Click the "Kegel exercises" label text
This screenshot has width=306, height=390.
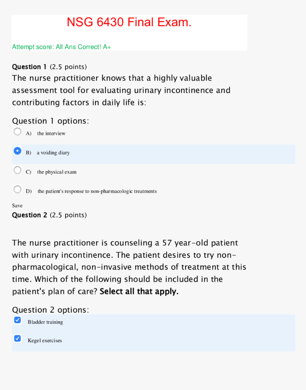coord(45,340)
